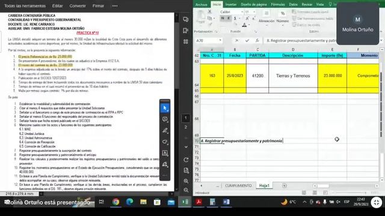This screenshot has width=385, height=216.
Task: Select the arrow selection tool in Acrobat
Action: [x=165, y=108]
